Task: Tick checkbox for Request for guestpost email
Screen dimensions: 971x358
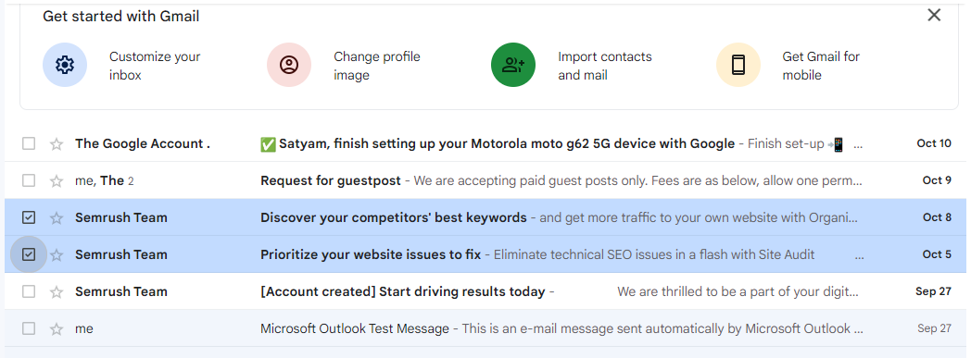Action: click(29, 180)
